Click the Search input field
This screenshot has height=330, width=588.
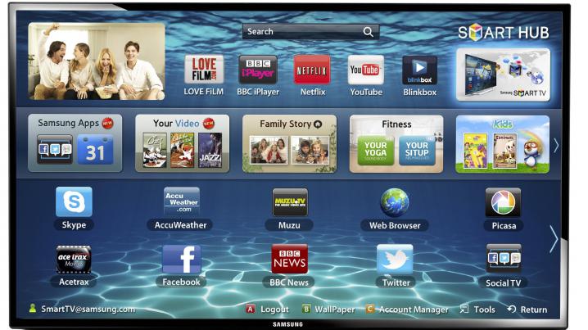coord(310,32)
